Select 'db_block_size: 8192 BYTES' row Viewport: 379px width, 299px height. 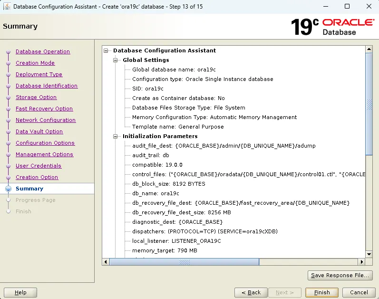tap(169, 184)
